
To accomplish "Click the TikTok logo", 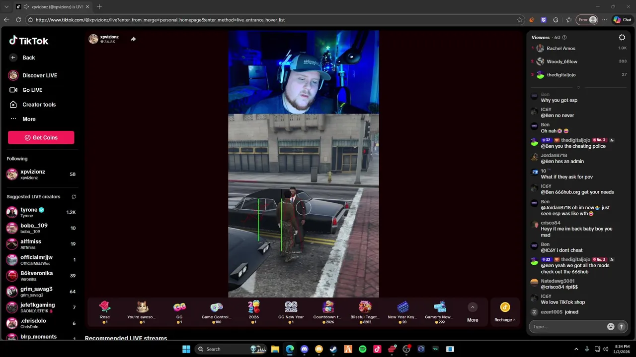I will coord(28,41).
